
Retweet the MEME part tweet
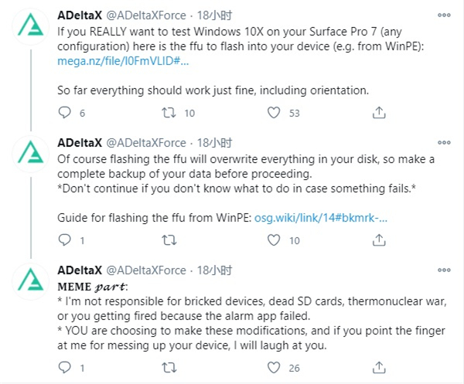coord(167,368)
